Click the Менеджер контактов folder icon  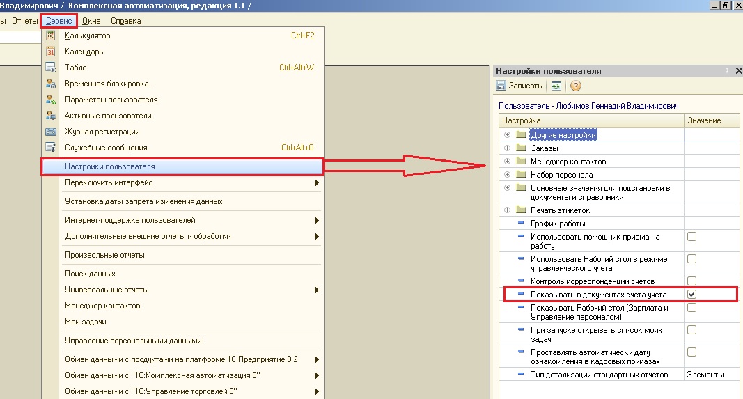pos(522,161)
